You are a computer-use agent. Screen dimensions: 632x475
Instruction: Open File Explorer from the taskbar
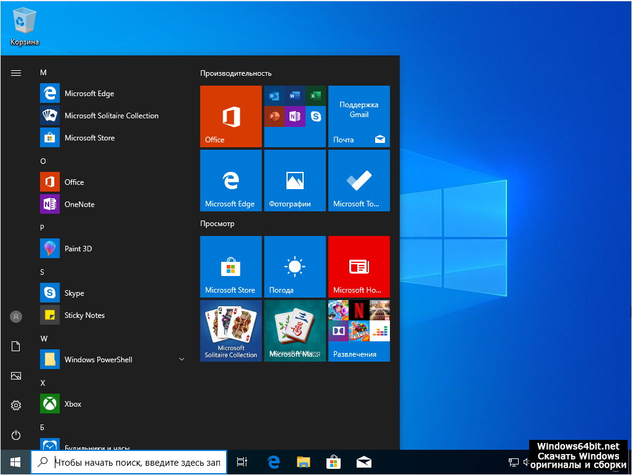tap(303, 462)
